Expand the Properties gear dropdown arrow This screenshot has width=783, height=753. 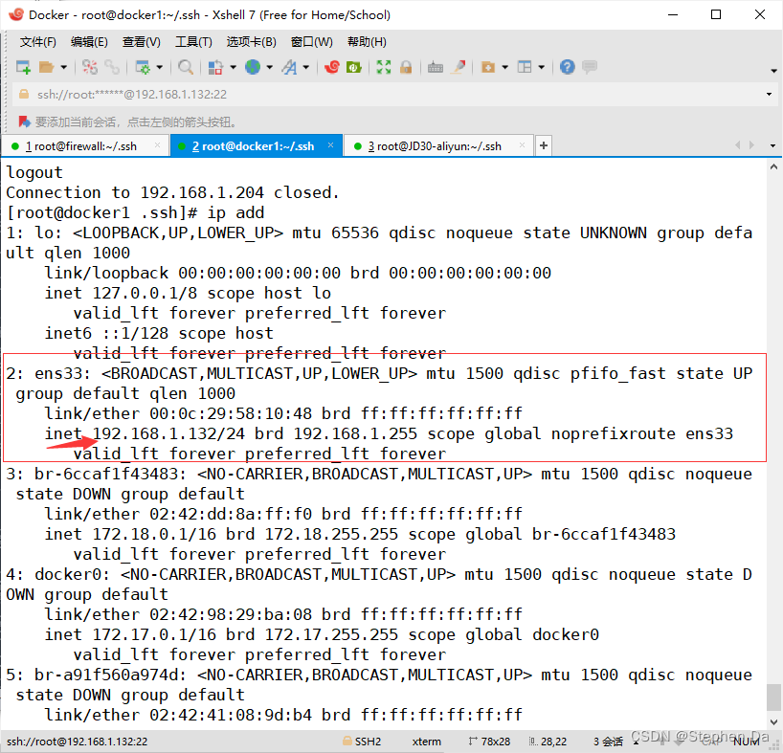(x=159, y=67)
